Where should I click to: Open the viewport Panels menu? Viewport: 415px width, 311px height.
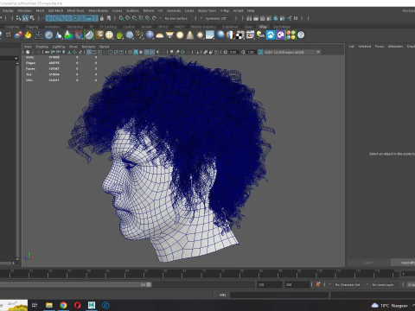tap(105, 47)
